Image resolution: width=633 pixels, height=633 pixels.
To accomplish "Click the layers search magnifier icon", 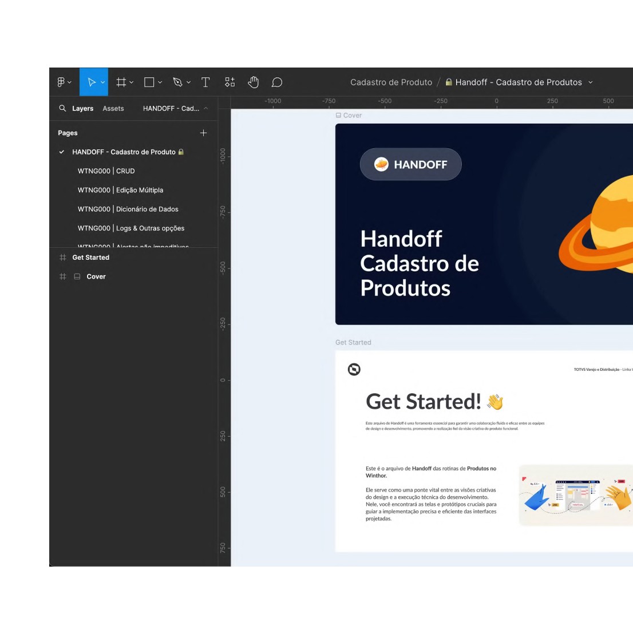I will coord(62,108).
